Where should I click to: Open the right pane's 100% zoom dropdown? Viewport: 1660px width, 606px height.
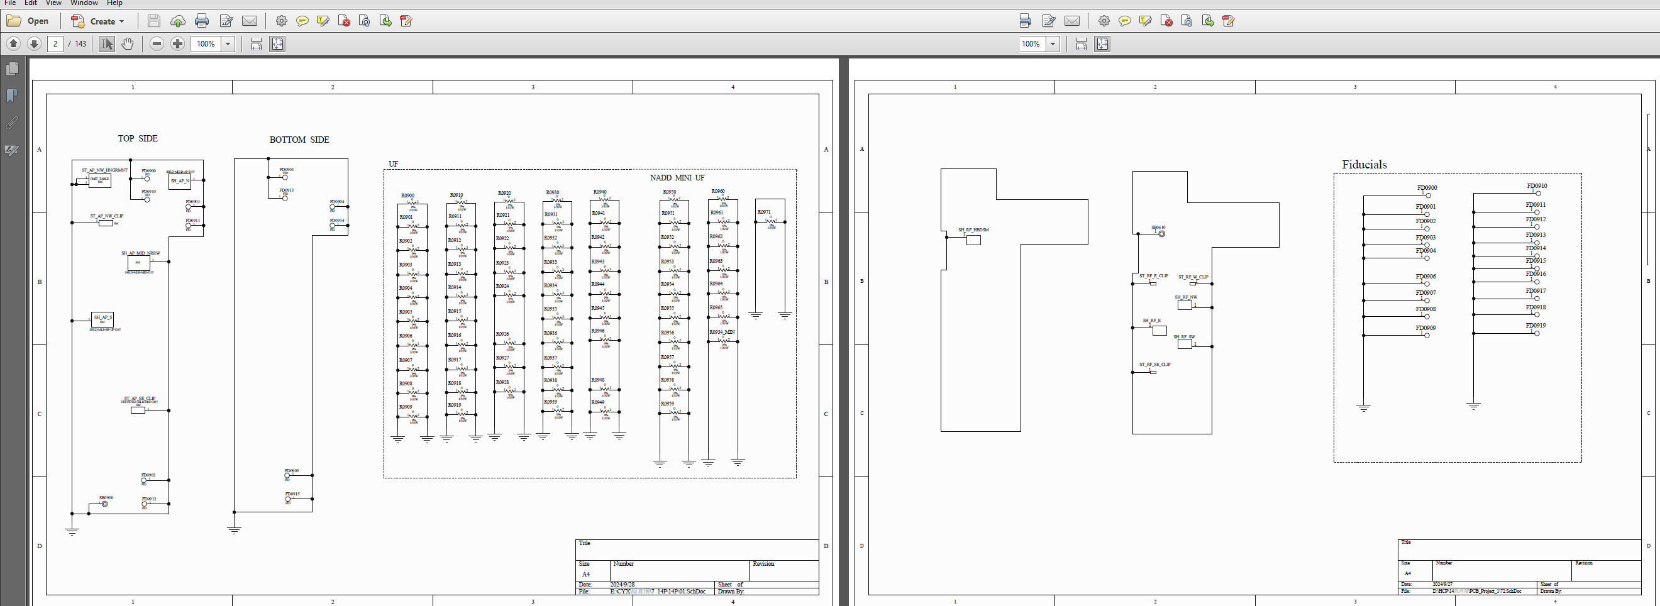click(1053, 44)
